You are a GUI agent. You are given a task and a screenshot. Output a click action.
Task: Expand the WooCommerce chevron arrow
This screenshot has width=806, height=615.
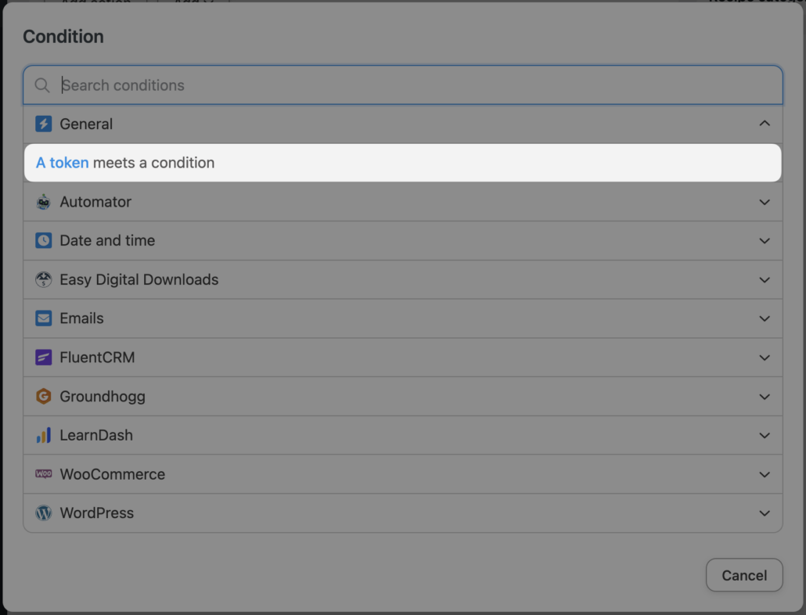click(x=765, y=474)
